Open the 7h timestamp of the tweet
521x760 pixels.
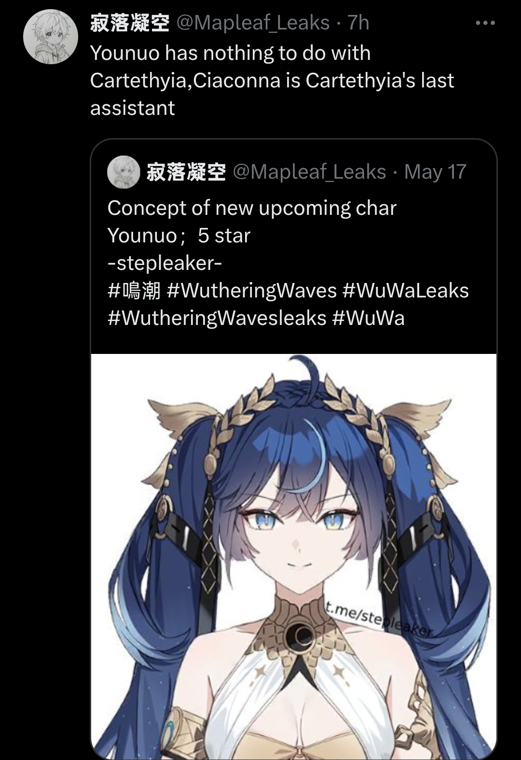pos(358,23)
